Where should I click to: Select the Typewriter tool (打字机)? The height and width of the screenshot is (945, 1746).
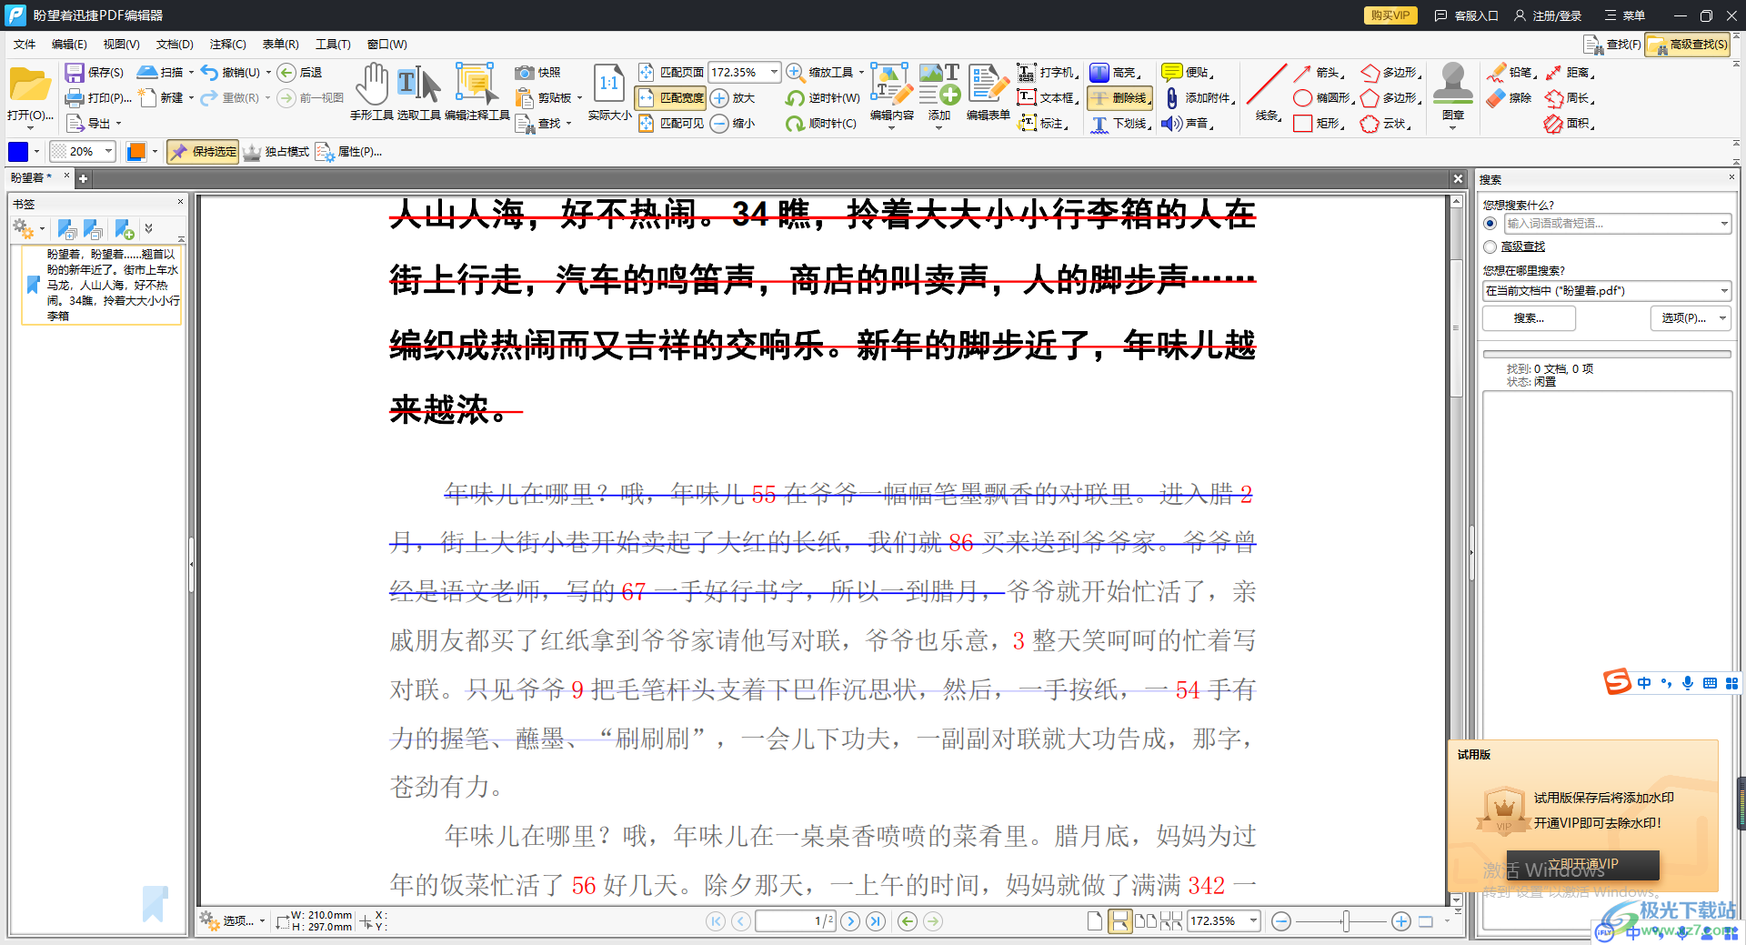click(x=1047, y=72)
